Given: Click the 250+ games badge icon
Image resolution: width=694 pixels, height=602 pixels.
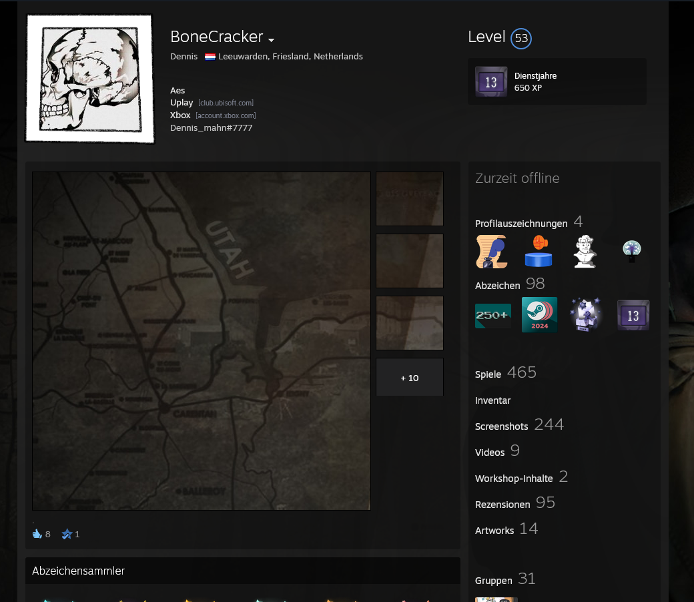Looking at the screenshot, I should [492, 316].
